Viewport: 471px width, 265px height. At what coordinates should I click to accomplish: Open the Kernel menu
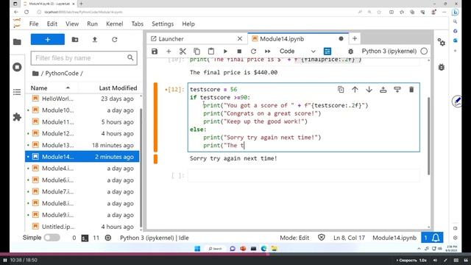[115, 24]
